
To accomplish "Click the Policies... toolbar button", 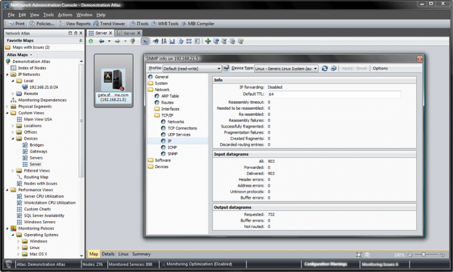I will [x=42, y=24].
